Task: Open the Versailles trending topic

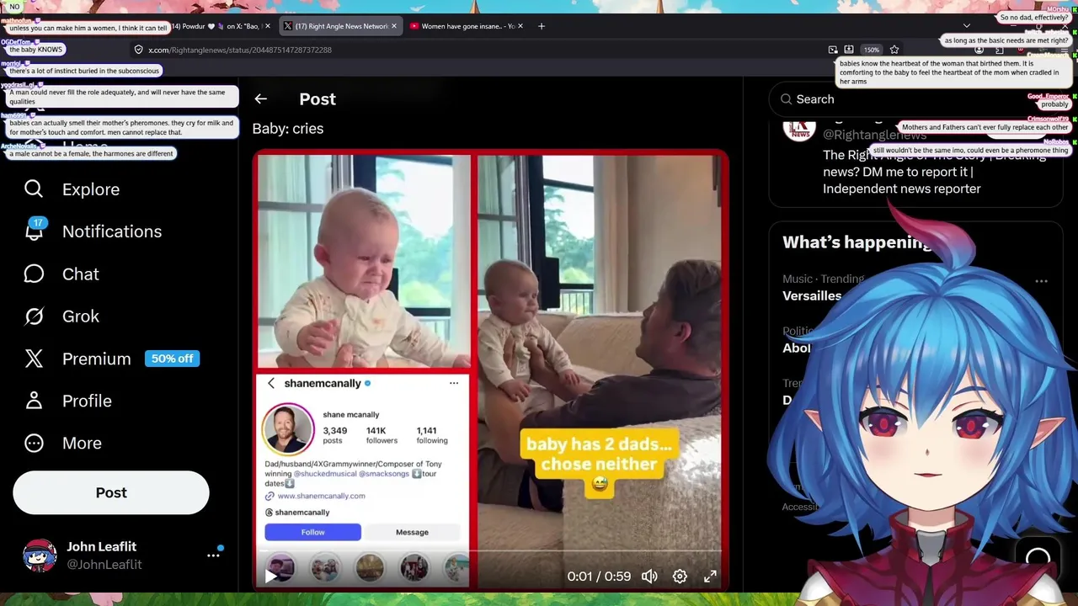Action: [x=812, y=295]
